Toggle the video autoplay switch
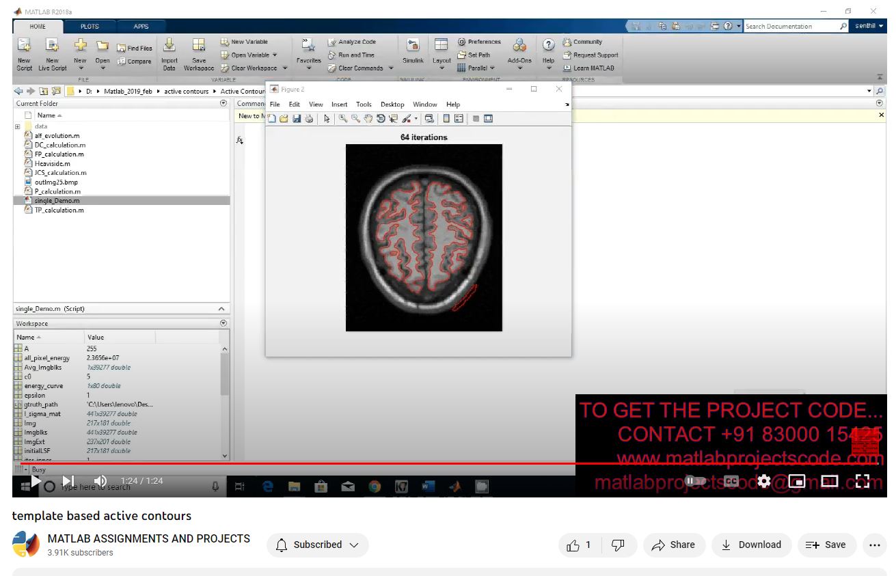The height and width of the screenshot is (576, 896). (695, 481)
